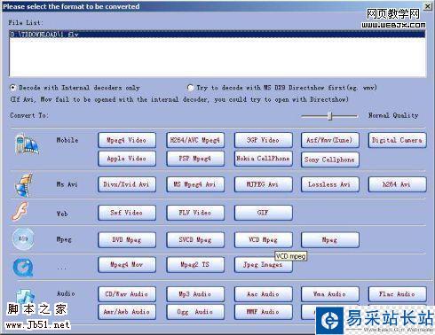Click the VCD Mpeg button

(264, 239)
